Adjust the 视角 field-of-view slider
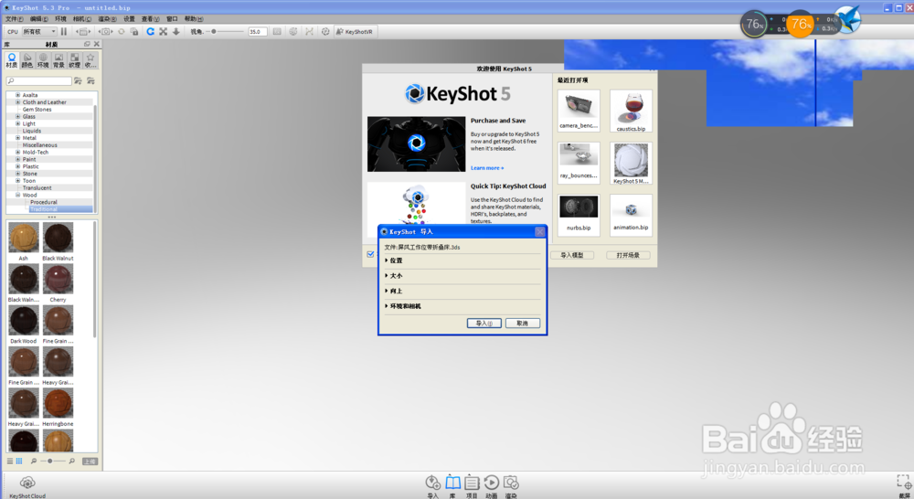914x499 pixels. coord(226,31)
